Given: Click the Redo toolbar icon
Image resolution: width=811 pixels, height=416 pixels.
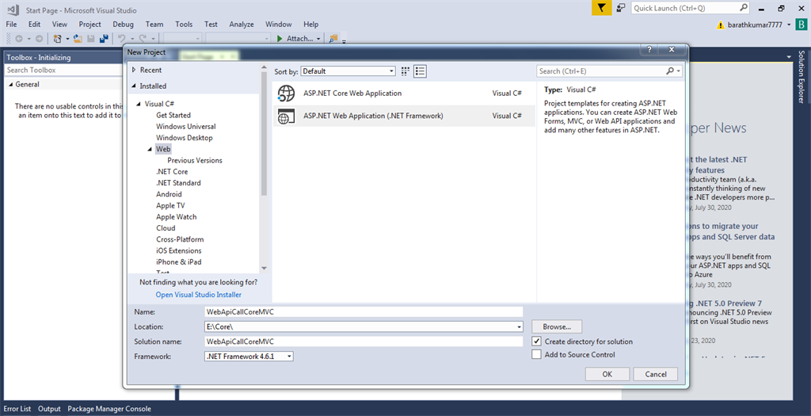Looking at the screenshot, I should click(143, 39).
